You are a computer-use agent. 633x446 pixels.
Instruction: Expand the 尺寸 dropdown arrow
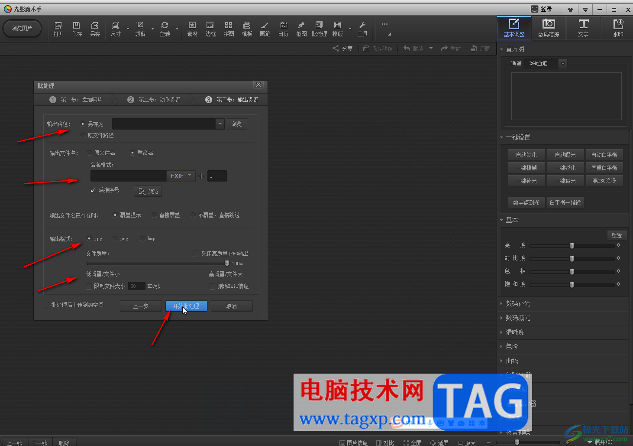click(x=128, y=29)
